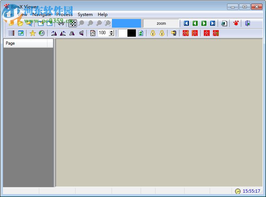Flip the image vertically
Screen dimensions: 266x197
pos(81,33)
